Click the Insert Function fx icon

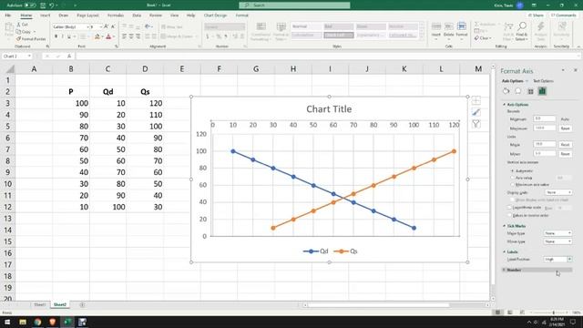(69, 56)
